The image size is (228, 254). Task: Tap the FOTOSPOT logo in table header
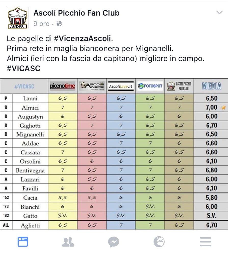click(x=150, y=86)
